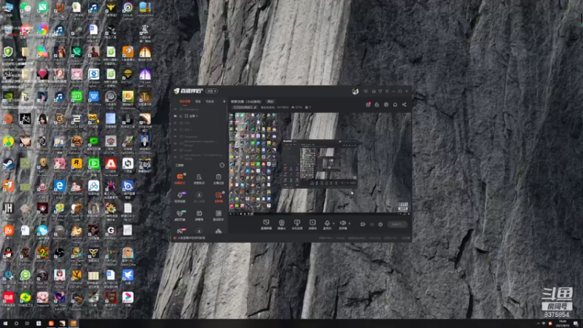Switch to the second scene tab
The width and height of the screenshot is (583, 328).
(x=198, y=101)
